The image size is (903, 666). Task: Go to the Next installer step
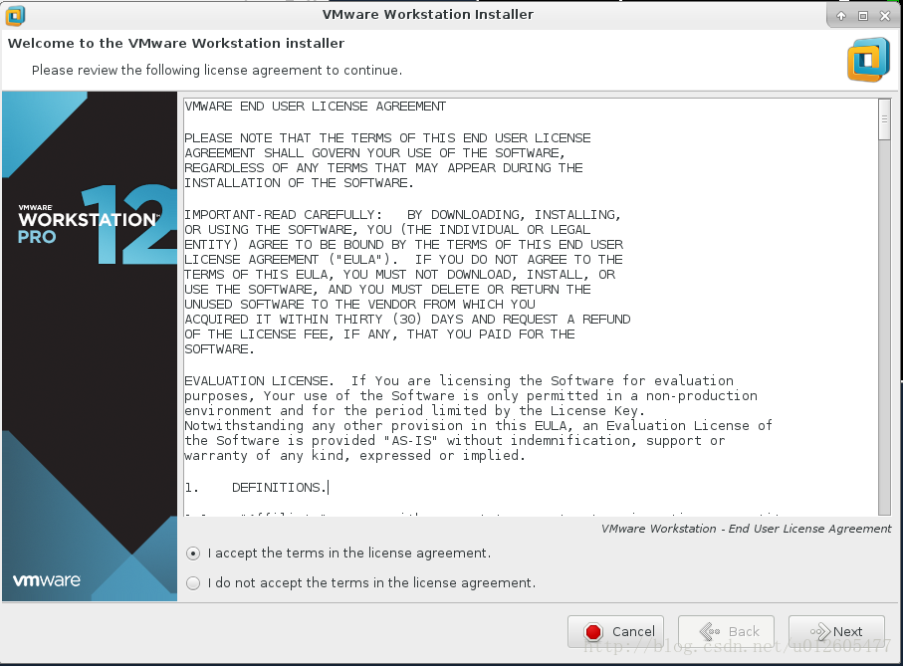coord(836,631)
